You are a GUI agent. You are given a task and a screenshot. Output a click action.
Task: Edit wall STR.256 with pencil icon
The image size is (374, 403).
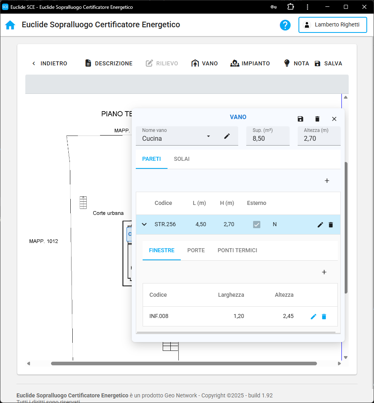[320, 225]
